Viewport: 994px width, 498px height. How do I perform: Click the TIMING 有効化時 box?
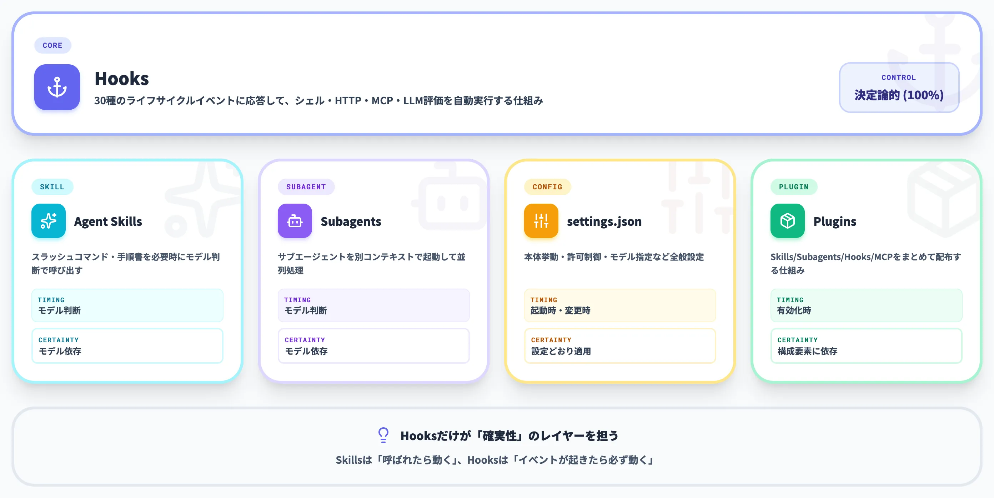[x=866, y=305]
